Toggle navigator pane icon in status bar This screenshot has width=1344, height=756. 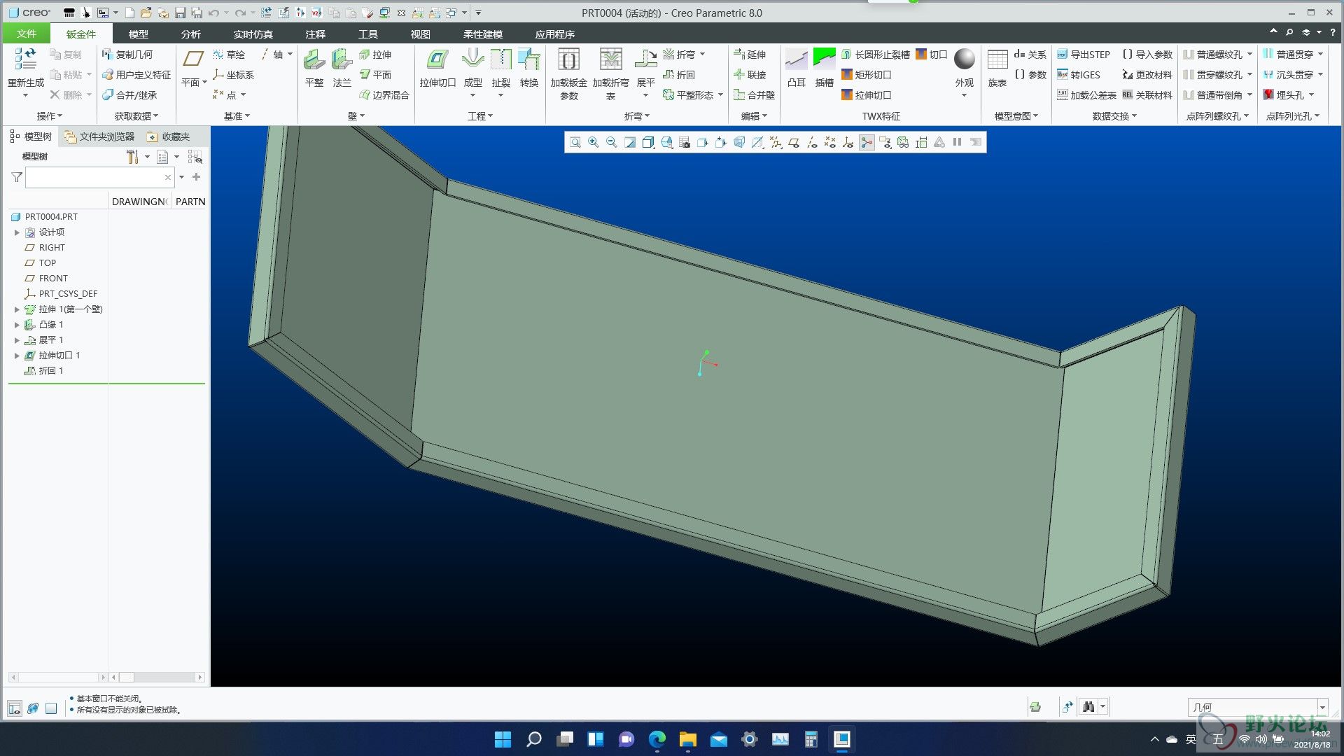point(15,708)
